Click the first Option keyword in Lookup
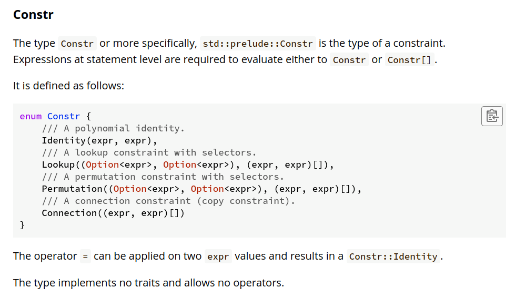This screenshot has width=525, height=298. click(102, 165)
